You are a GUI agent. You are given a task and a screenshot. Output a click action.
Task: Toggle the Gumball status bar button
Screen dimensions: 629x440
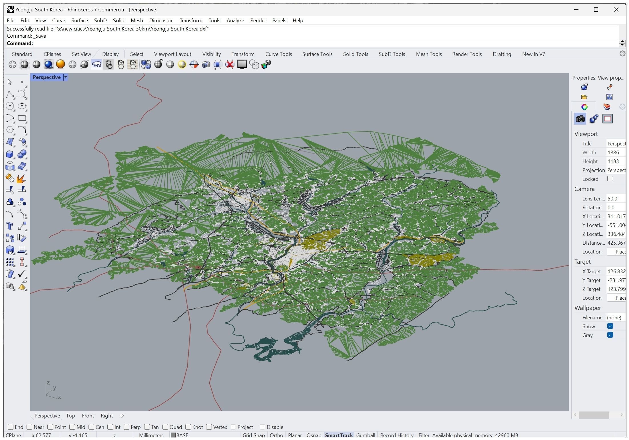click(x=365, y=435)
